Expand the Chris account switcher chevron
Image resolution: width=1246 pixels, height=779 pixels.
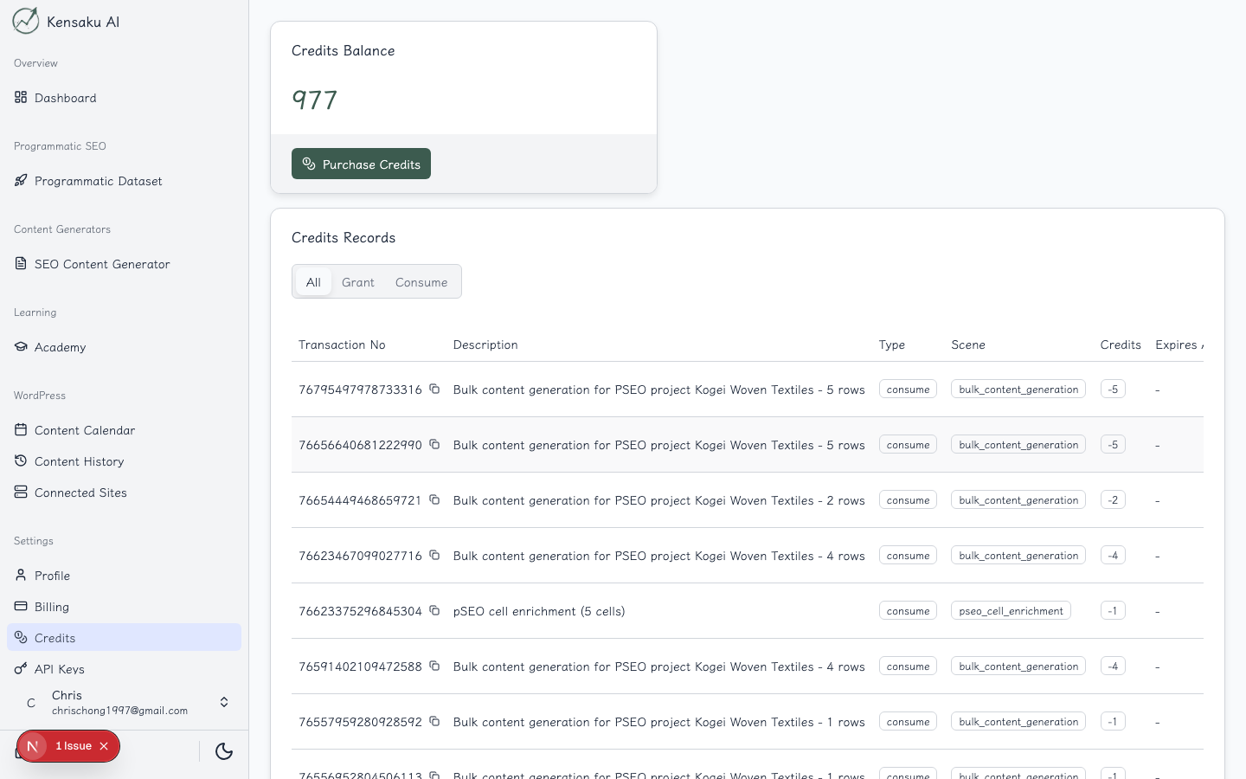click(224, 702)
